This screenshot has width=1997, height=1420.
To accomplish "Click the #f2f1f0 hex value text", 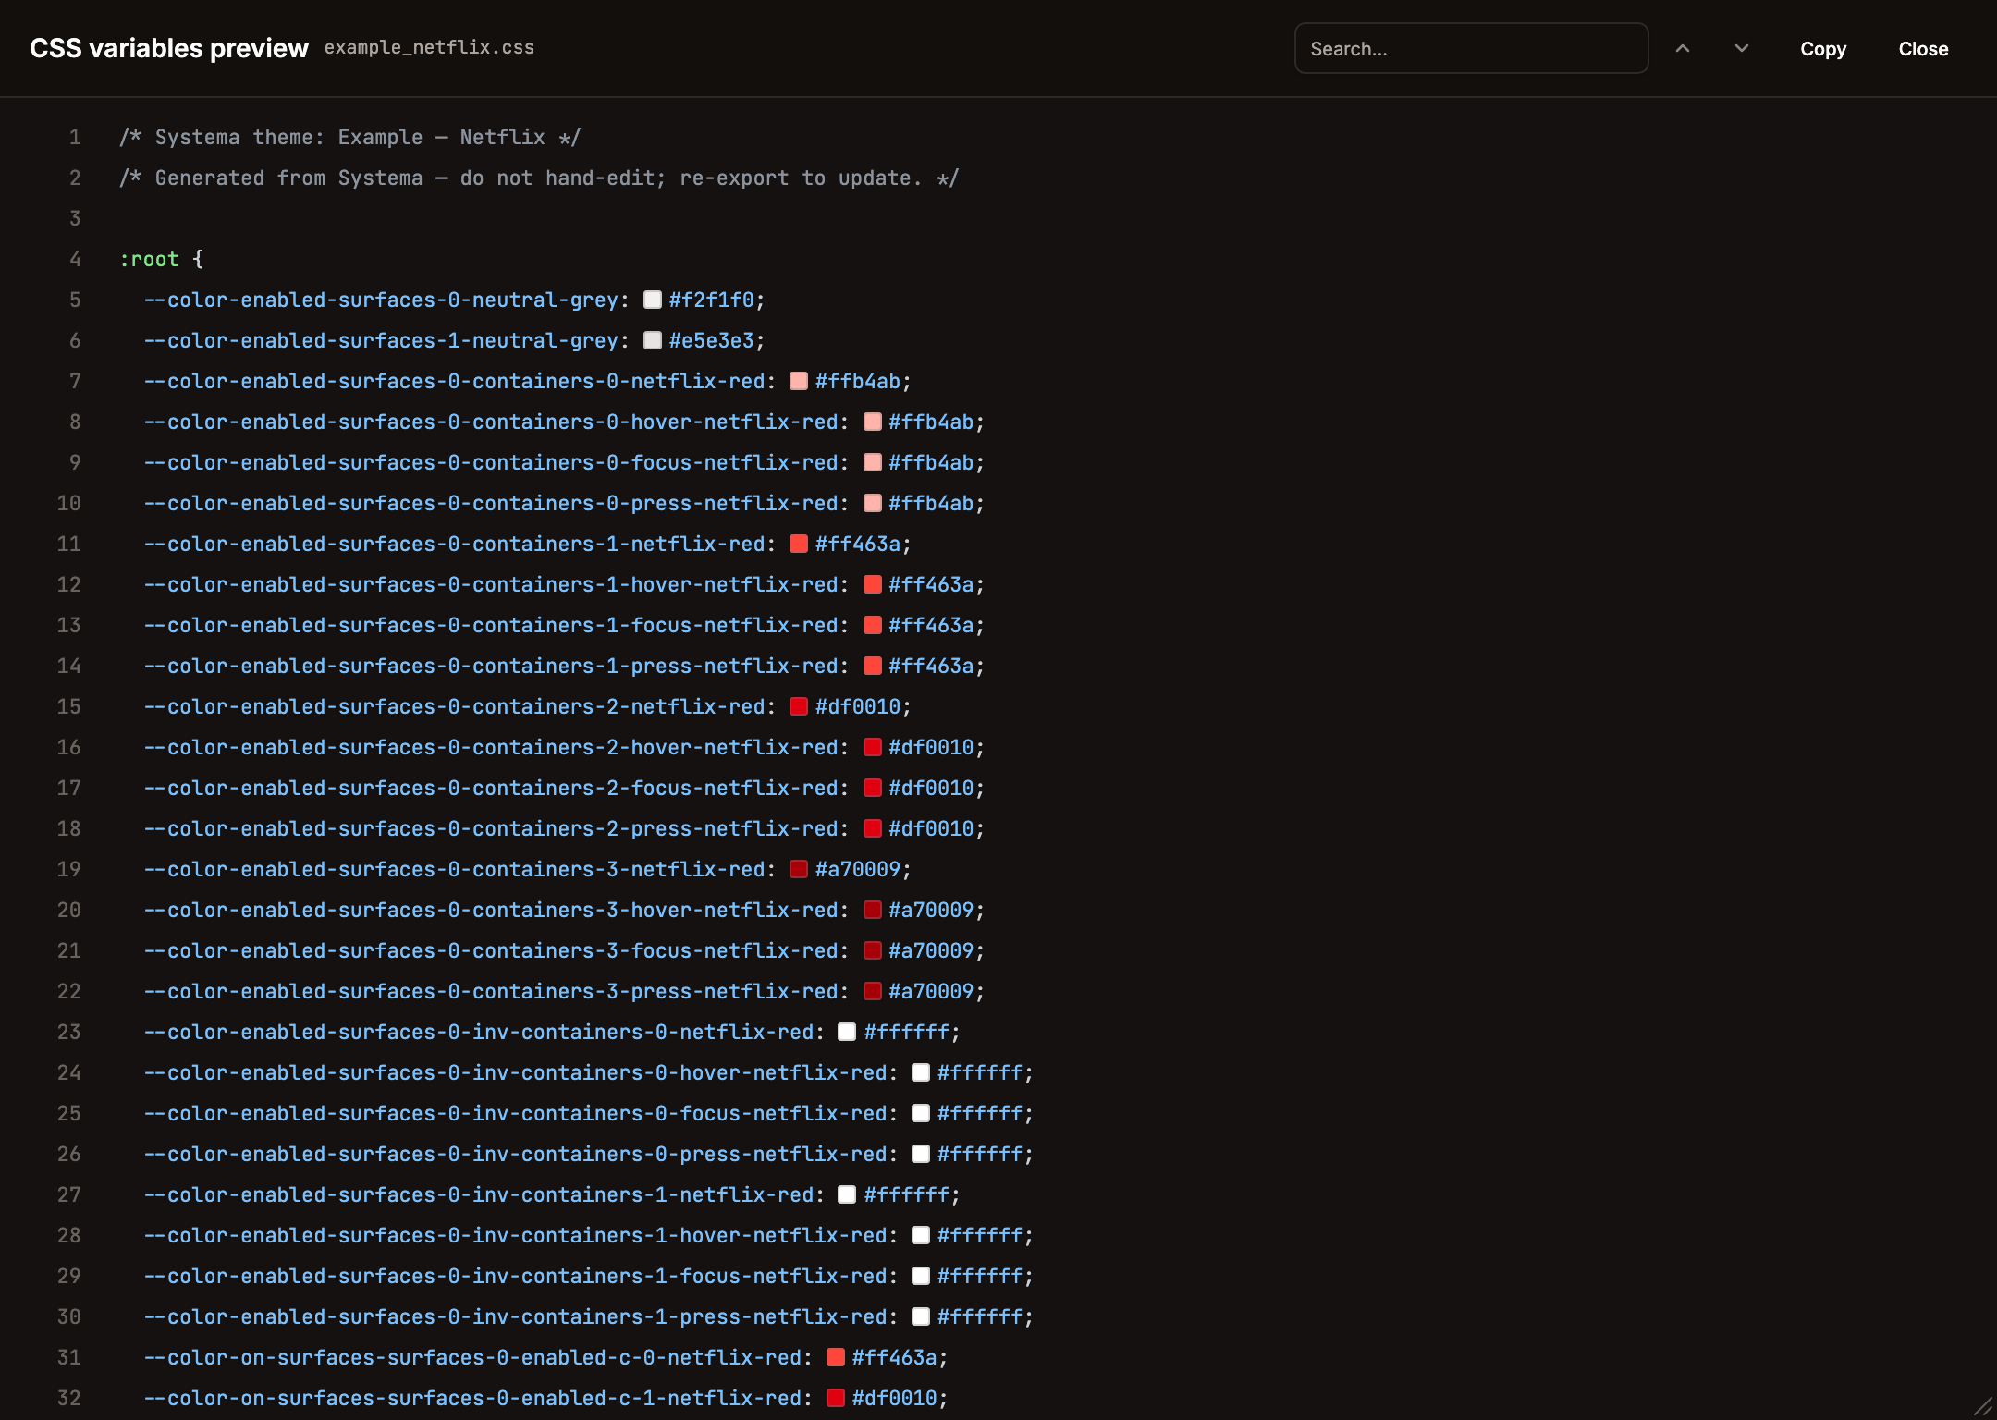I will pos(712,300).
